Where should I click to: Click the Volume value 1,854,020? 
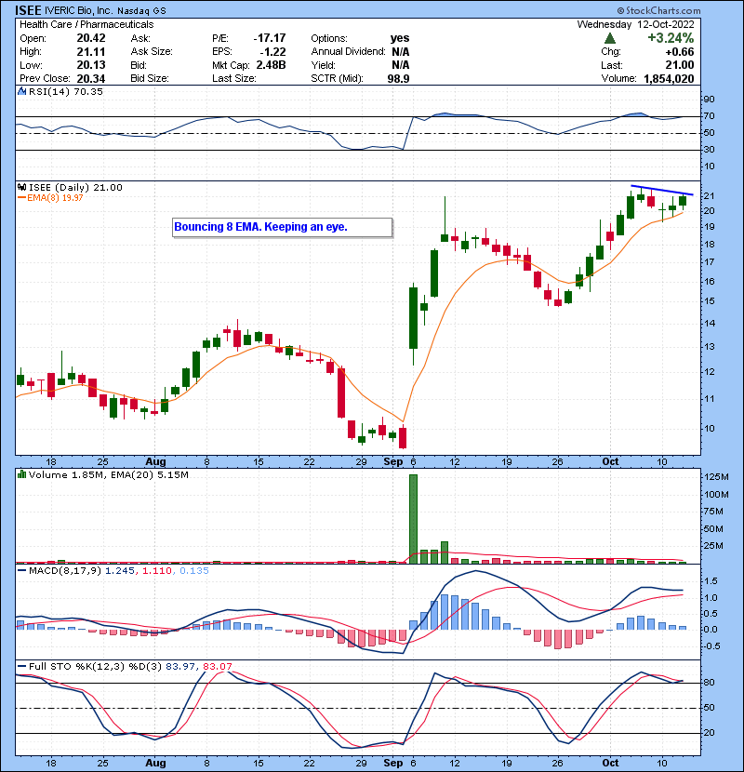[x=669, y=78]
